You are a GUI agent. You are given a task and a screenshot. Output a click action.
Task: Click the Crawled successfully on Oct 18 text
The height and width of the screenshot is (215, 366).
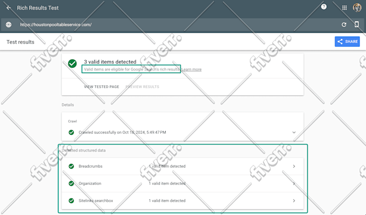pyautogui.click(x=122, y=132)
